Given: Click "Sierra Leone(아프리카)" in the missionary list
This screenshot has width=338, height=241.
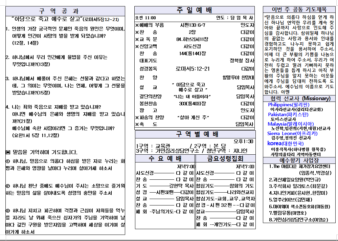Looking at the screenshot, I should [292, 133].
